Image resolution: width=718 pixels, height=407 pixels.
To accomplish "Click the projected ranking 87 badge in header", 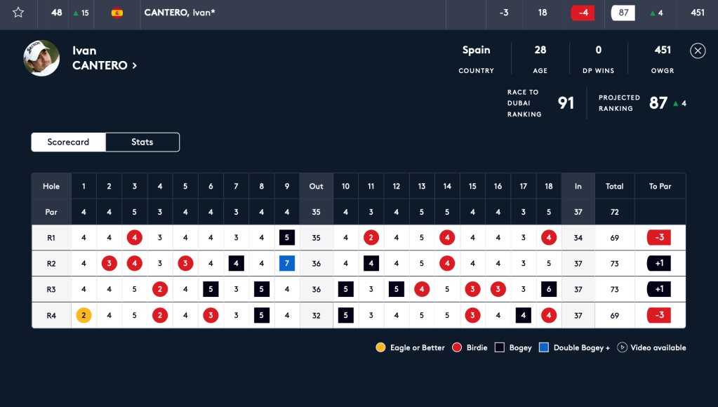I will click(623, 13).
